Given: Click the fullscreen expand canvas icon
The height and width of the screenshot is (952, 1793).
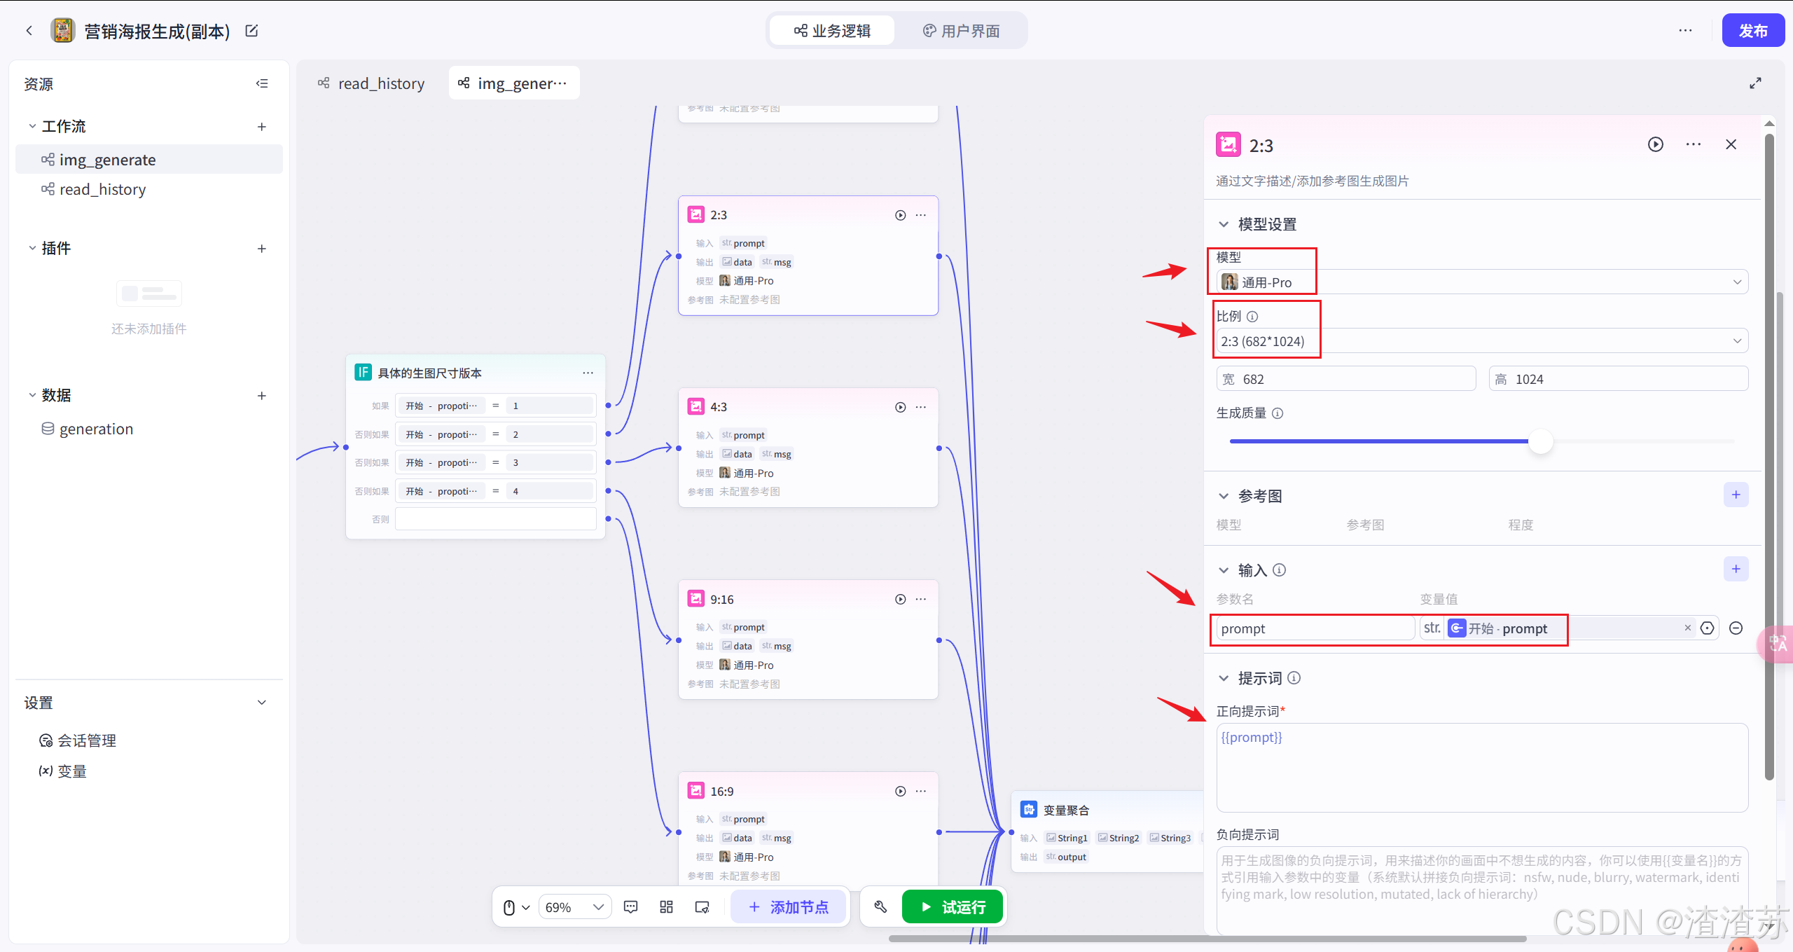Looking at the screenshot, I should (1755, 83).
